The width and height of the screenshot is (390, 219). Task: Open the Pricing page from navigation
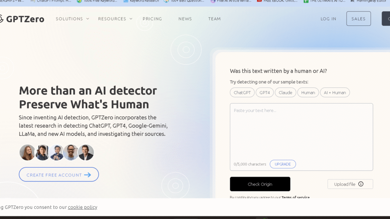click(152, 19)
